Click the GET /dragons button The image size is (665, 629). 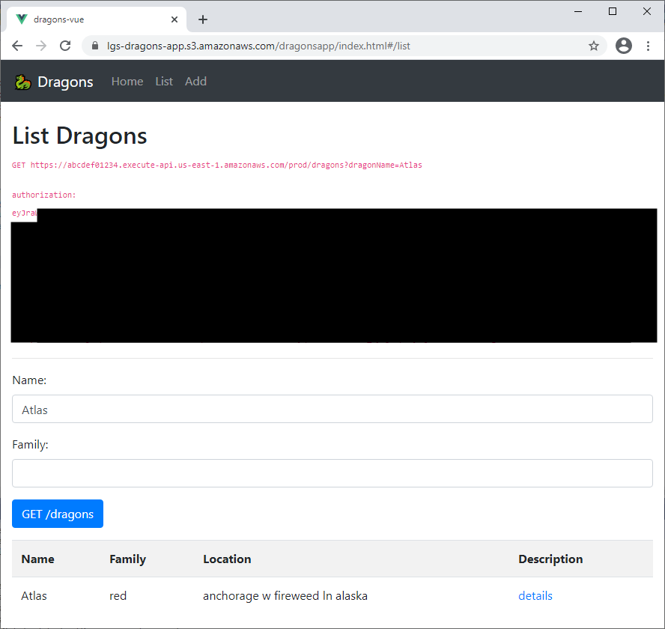tap(57, 514)
